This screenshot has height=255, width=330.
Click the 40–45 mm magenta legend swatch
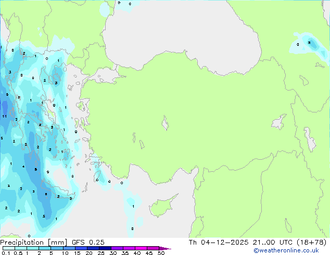click(141, 248)
